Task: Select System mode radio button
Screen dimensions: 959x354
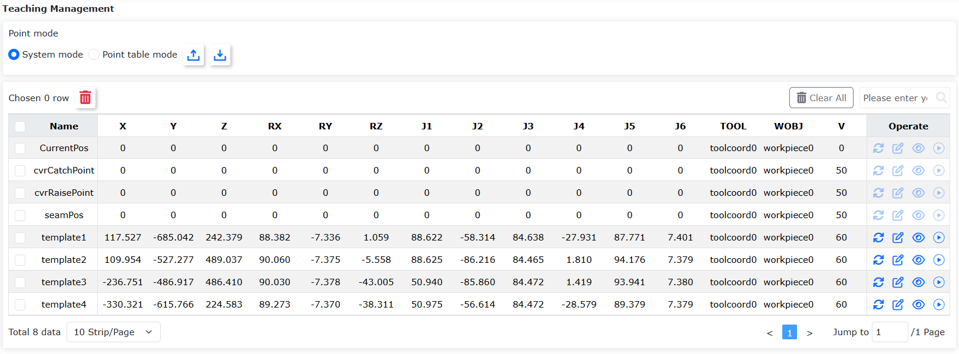Action: pos(14,55)
